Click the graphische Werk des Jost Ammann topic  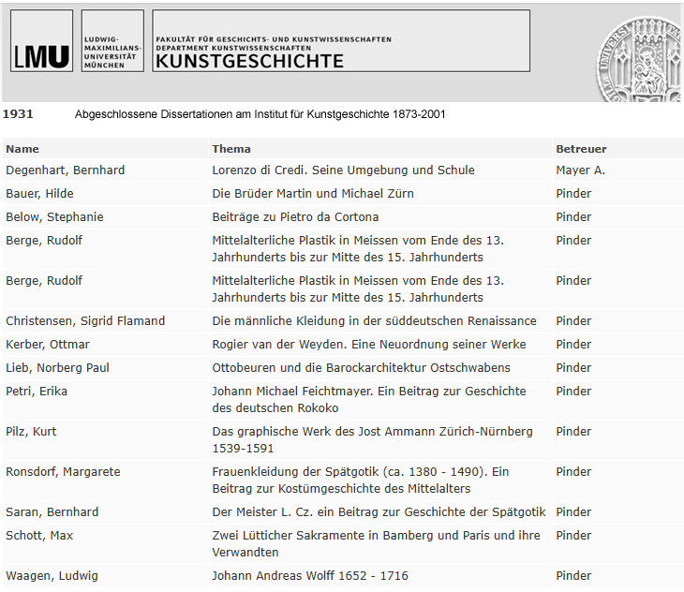tap(372, 440)
